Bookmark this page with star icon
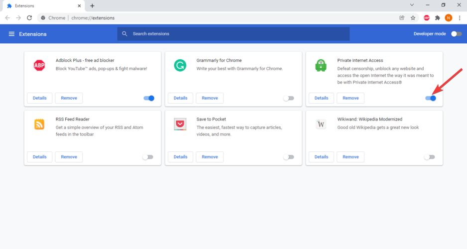This screenshot has height=249, width=467. [x=413, y=18]
